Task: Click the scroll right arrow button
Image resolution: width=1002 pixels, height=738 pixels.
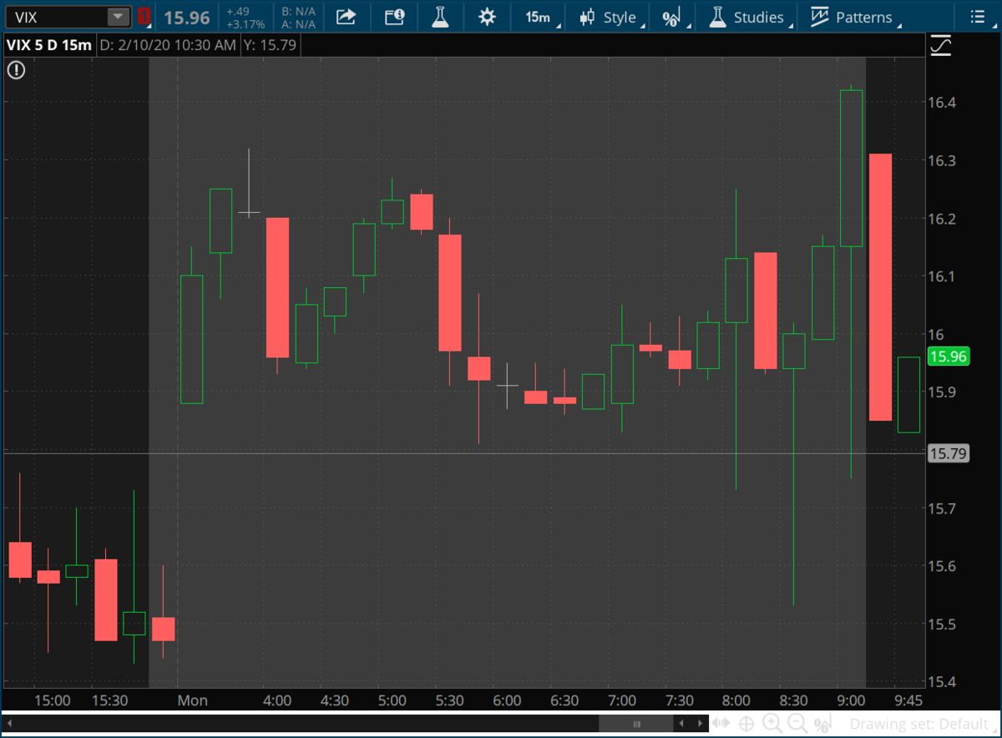Action: point(700,724)
